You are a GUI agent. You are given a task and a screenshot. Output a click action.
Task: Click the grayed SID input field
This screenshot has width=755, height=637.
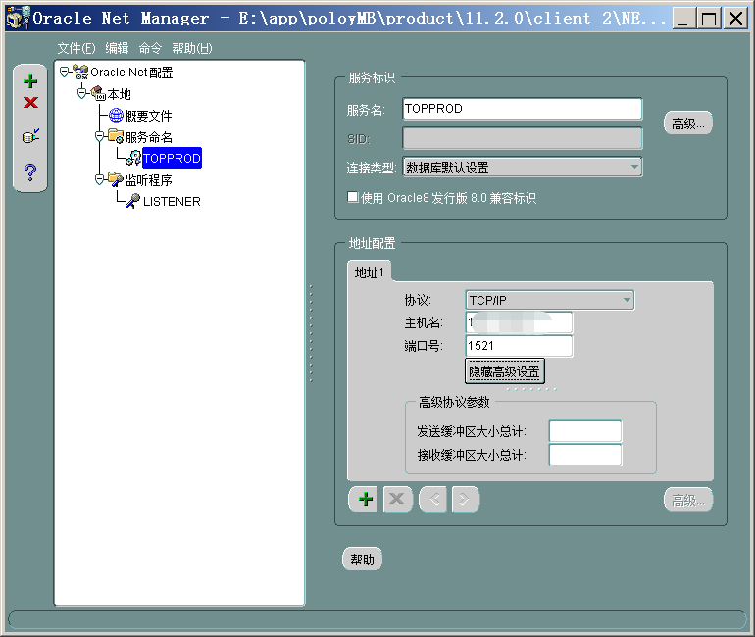pyautogui.click(x=523, y=138)
